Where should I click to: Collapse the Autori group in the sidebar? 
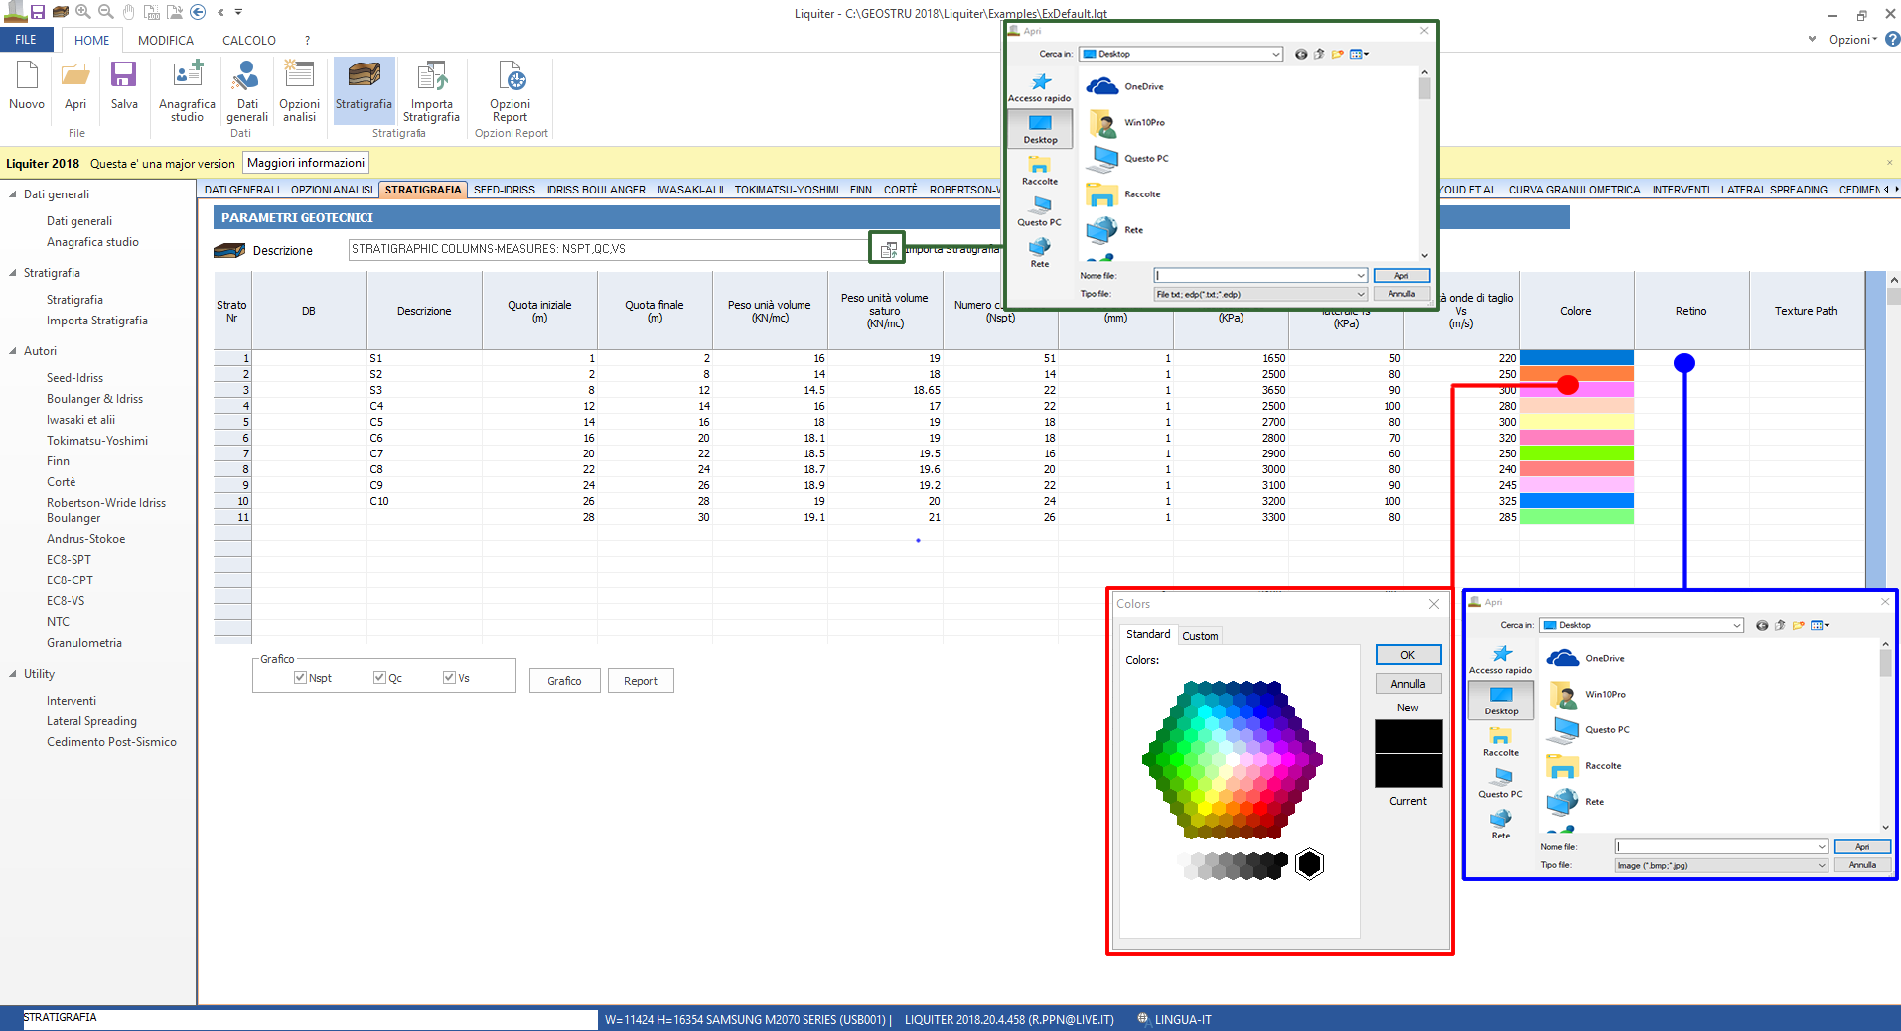[x=13, y=350]
